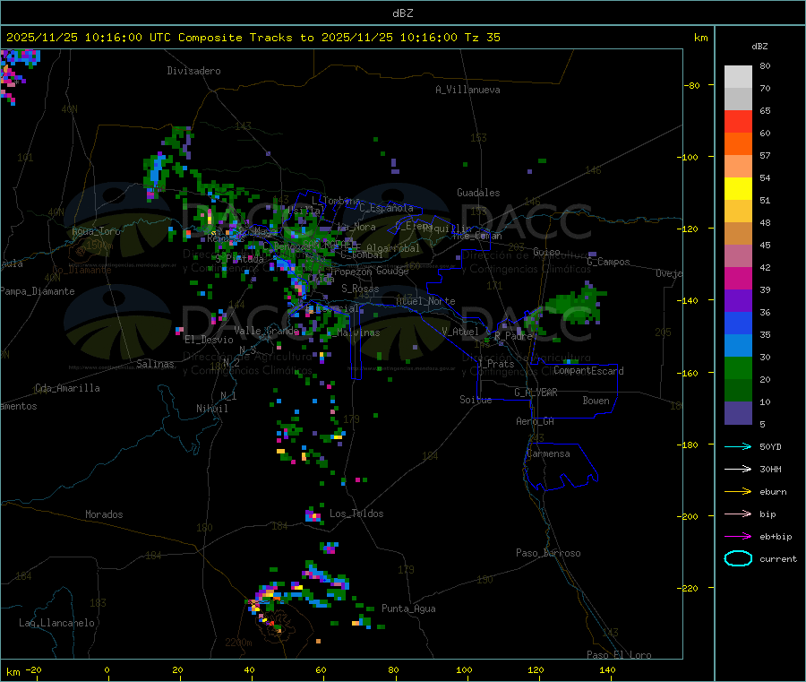This screenshot has width=806, height=682.
Task: Select the dark orange 57-60 dBZ swatch
Action: [738, 144]
